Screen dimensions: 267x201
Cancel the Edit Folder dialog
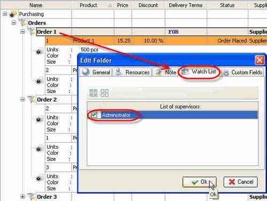[x=240, y=182]
